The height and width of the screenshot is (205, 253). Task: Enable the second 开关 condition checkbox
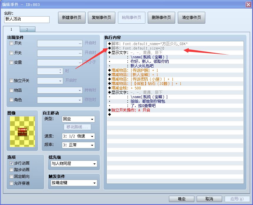point(11,53)
